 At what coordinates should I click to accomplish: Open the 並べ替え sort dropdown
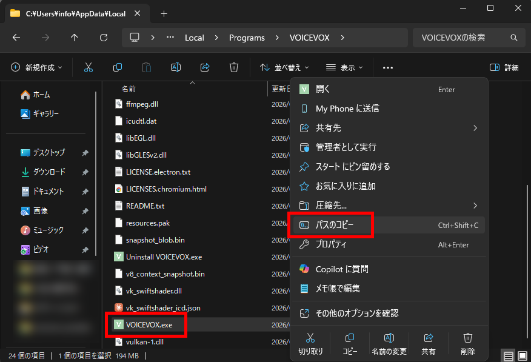(284, 67)
